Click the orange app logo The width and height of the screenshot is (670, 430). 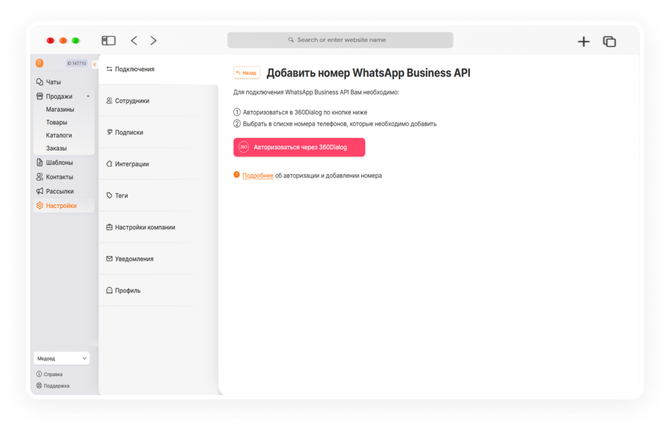coord(39,63)
